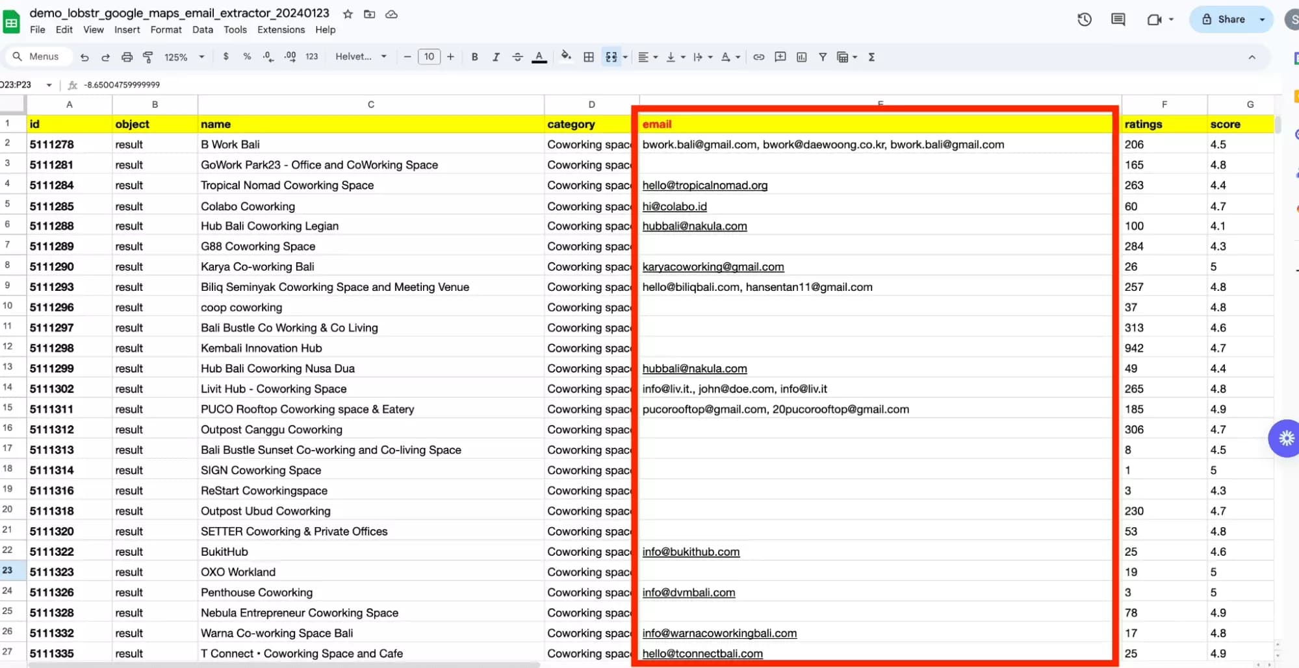Format selection as currency
The image size is (1299, 668).
pos(226,57)
